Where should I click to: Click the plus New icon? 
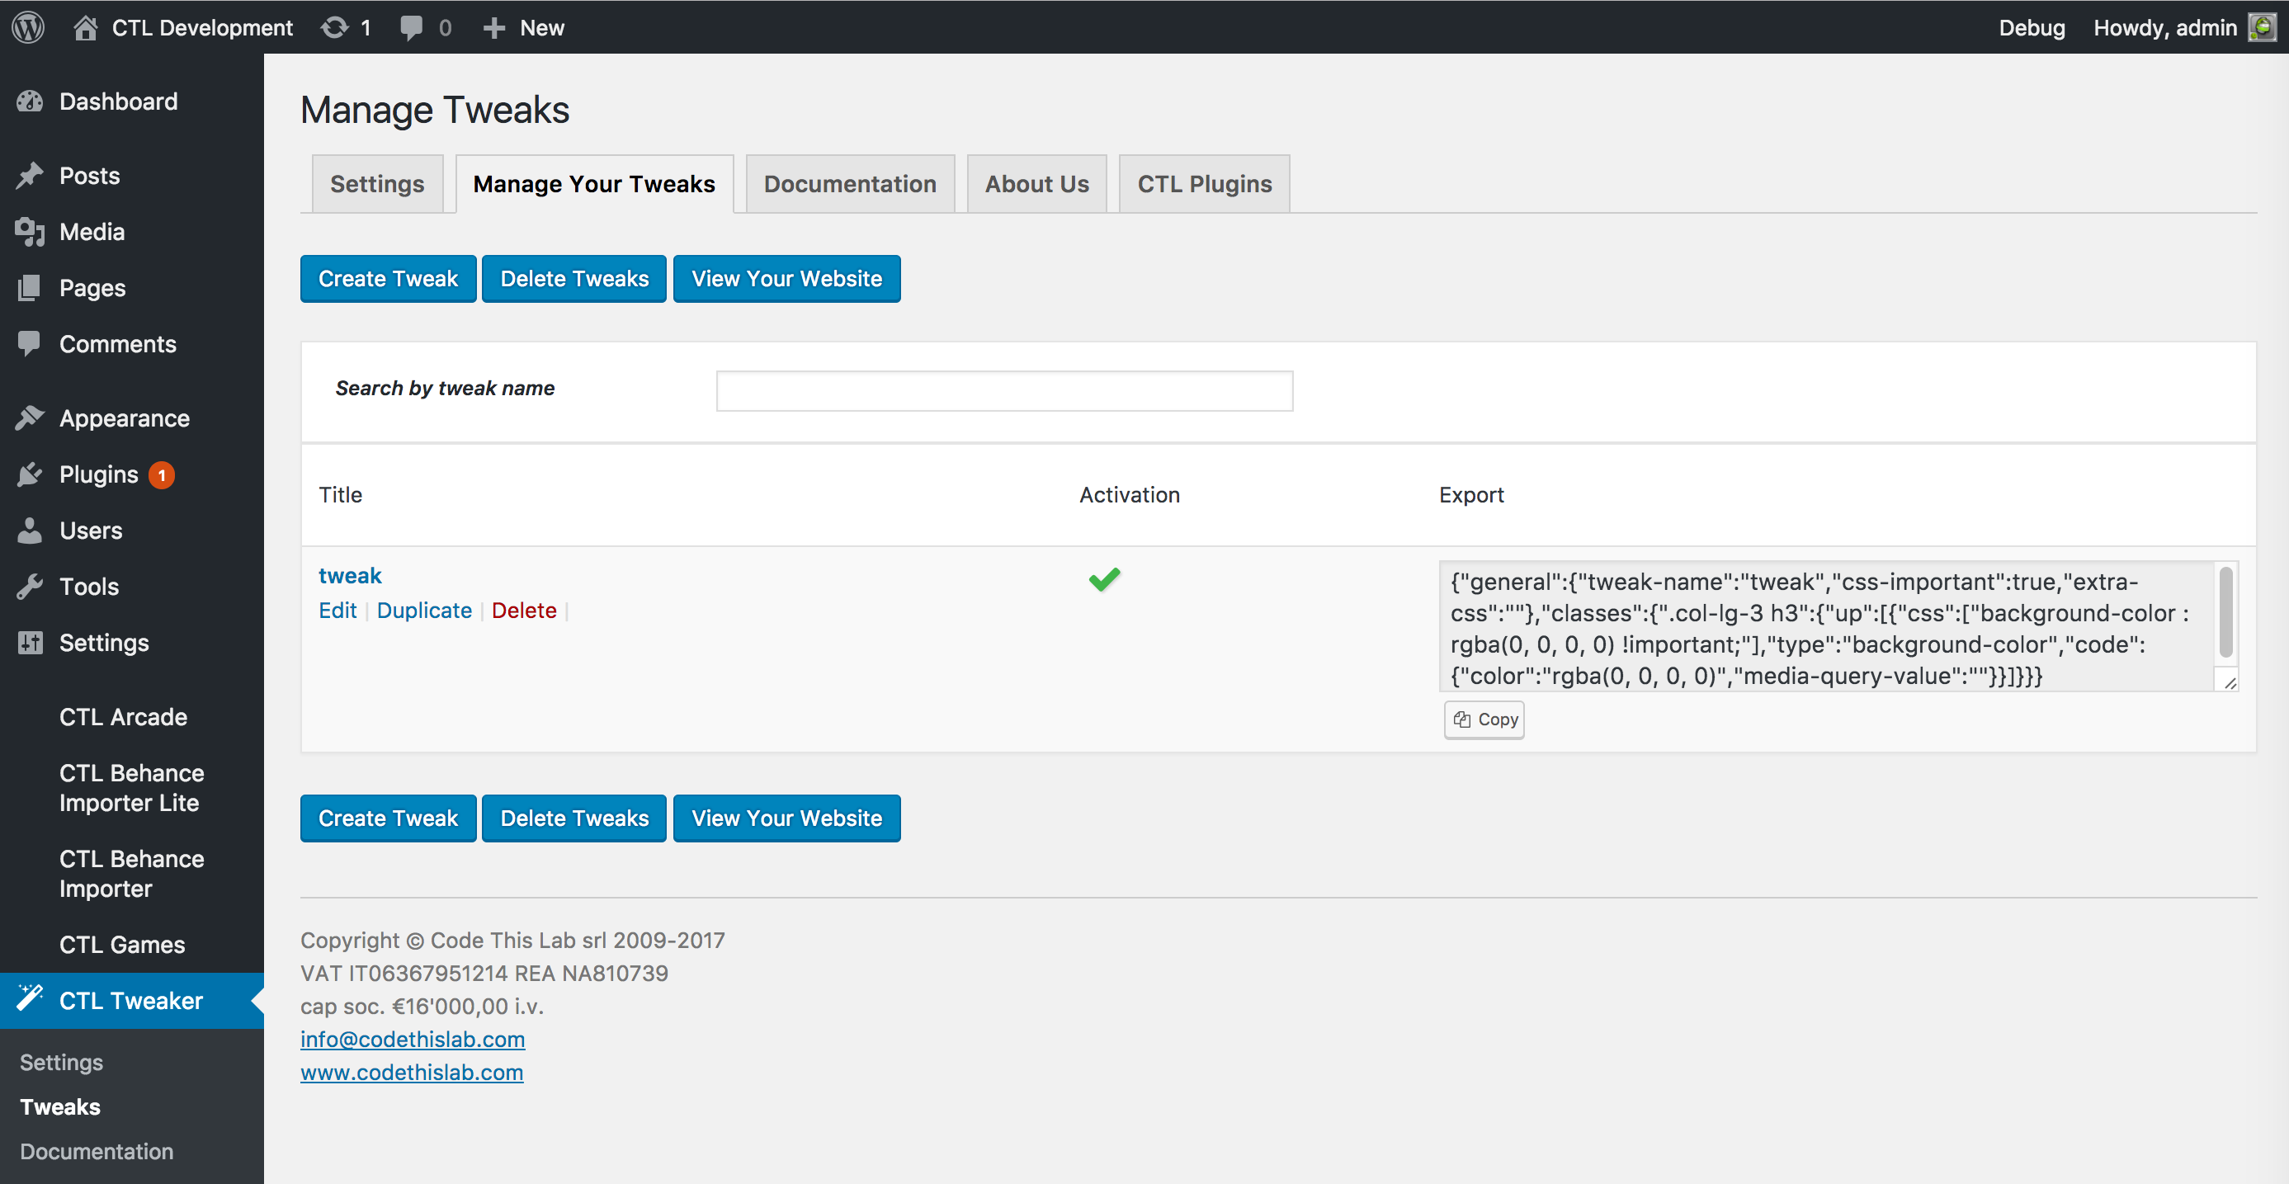coord(494,27)
